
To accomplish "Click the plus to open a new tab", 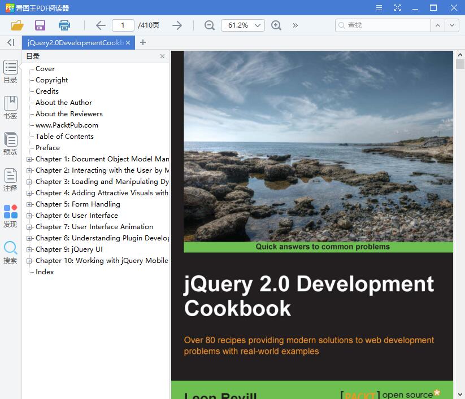I will pos(143,42).
